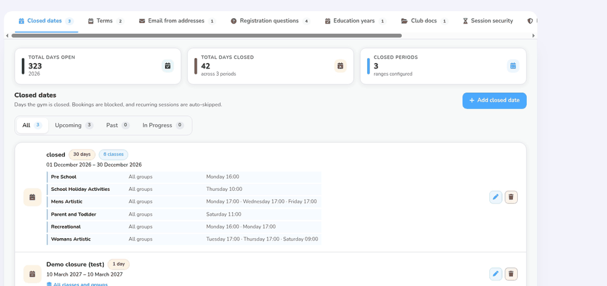Viewport: 607px width, 286px height.
Task: Click the 6 classes badge
Action: click(114, 154)
